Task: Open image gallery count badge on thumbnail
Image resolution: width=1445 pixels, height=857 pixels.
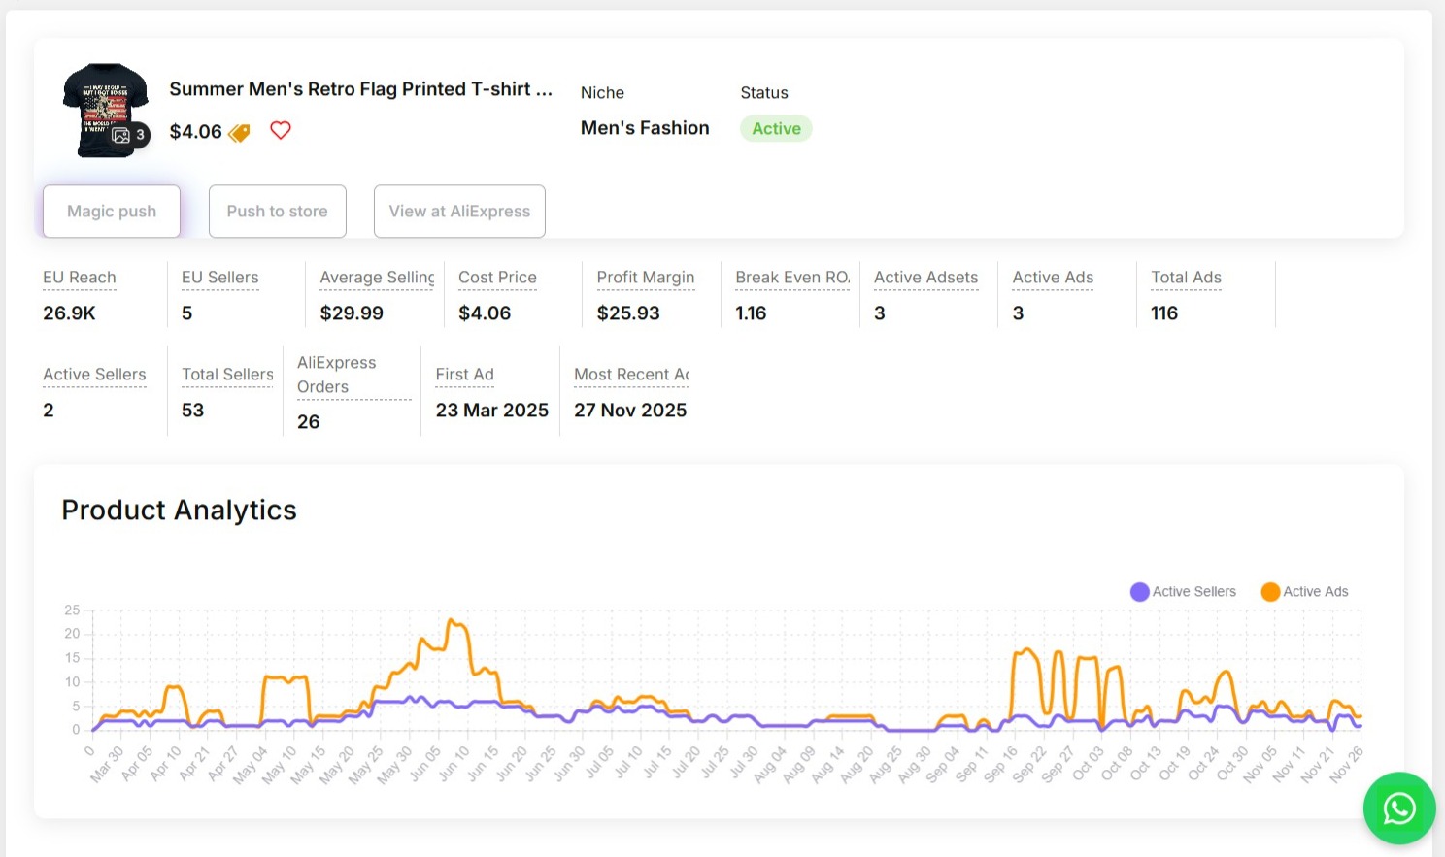Action: pos(129,135)
